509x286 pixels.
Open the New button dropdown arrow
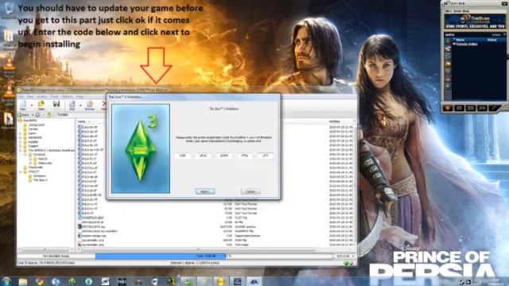(32, 106)
